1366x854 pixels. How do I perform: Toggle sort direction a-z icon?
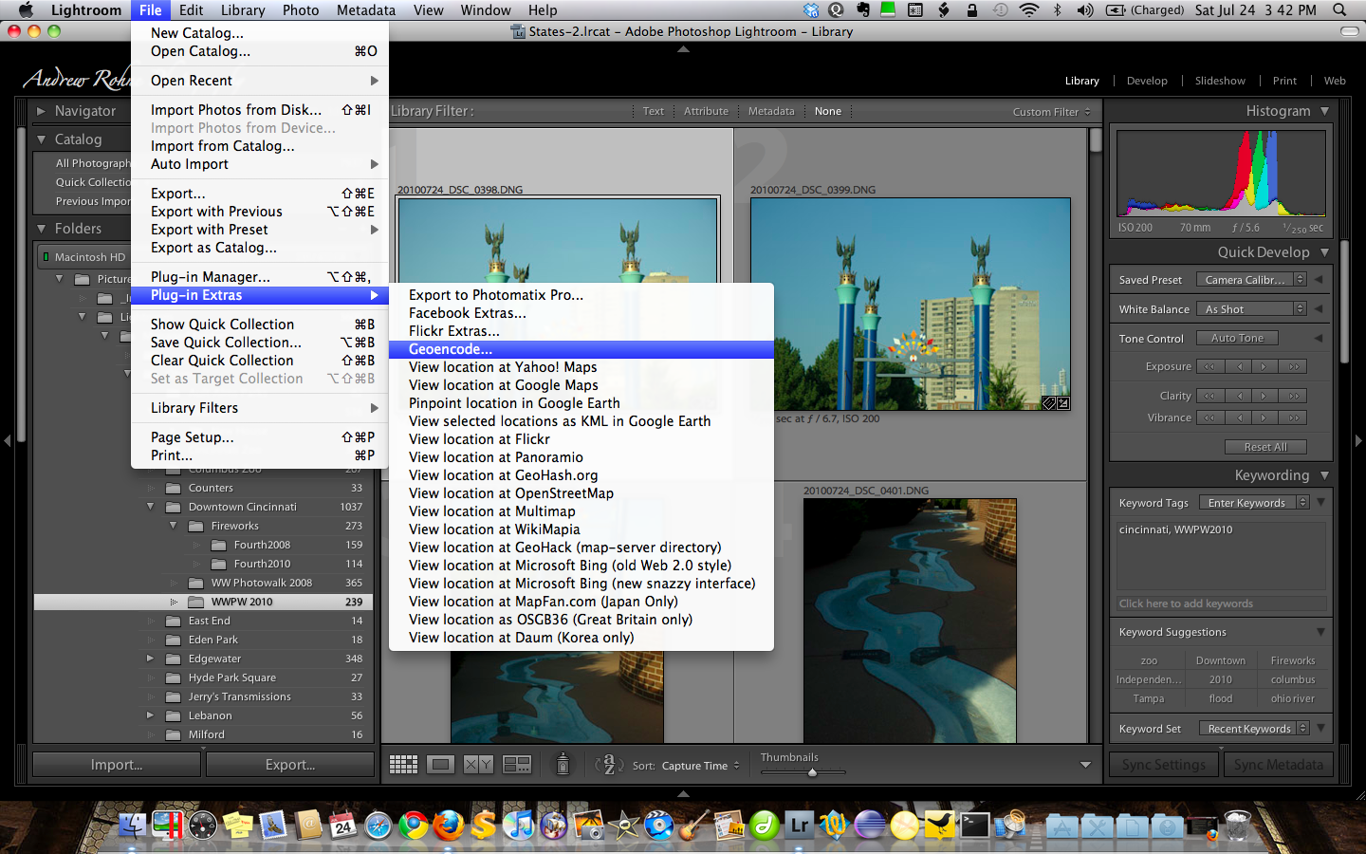coord(608,765)
